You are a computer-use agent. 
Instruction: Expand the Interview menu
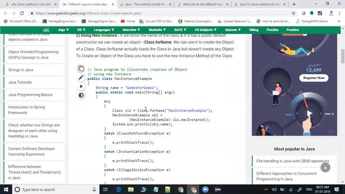(131, 30)
